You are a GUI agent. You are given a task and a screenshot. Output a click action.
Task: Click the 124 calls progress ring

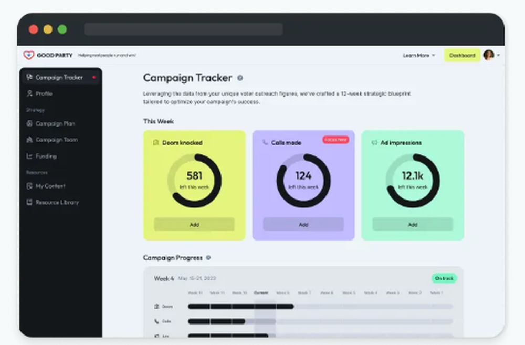[x=303, y=181]
